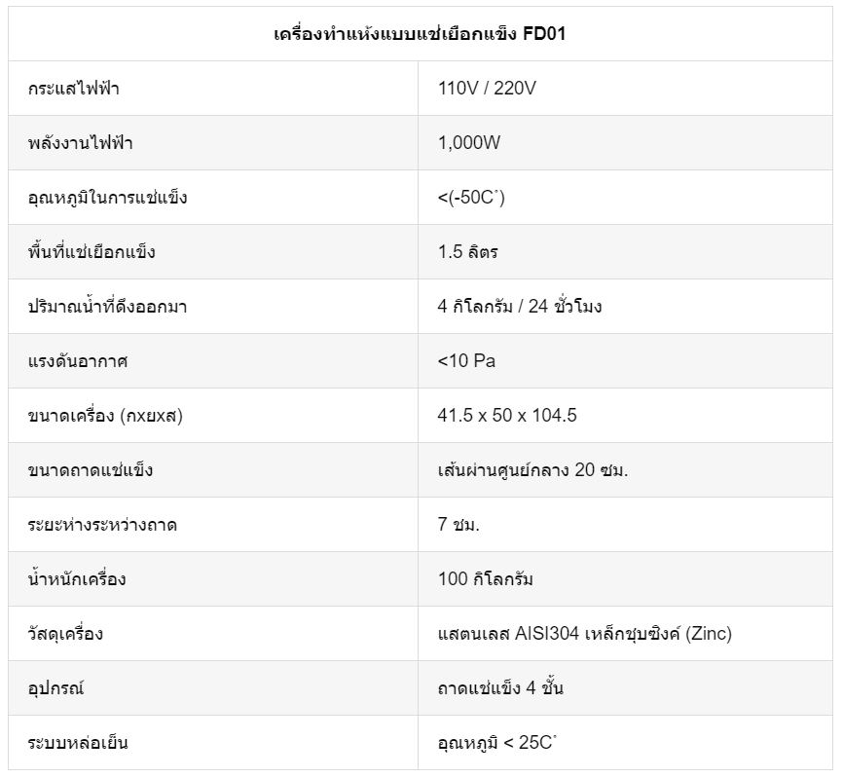
Task: Select the ระบบหล่อเย็น row label
Action: point(78,743)
